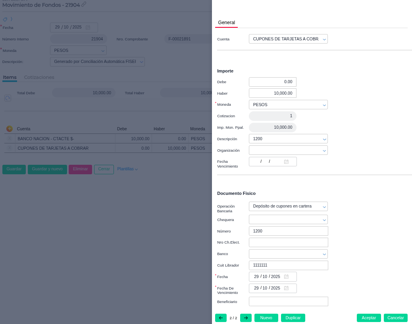
Task: Click the refresh totals icon beside Total Debe
Action: 8,98
